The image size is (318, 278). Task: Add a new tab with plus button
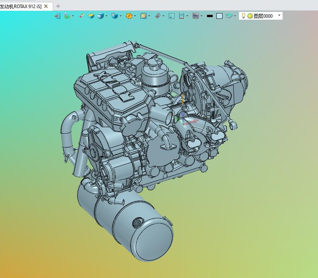click(58, 6)
